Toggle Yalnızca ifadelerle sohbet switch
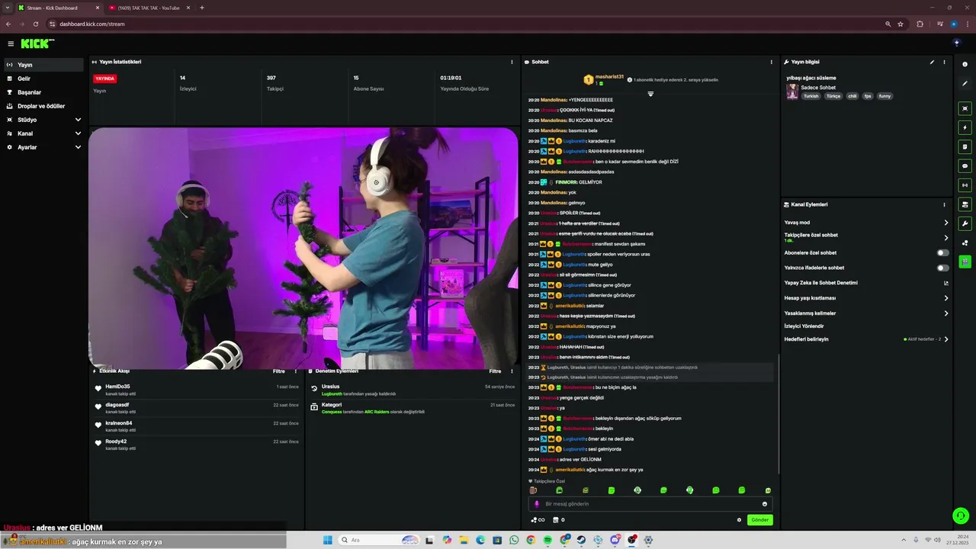The height and width of the screenshot is (549, 976). click(x=943, y=268)
